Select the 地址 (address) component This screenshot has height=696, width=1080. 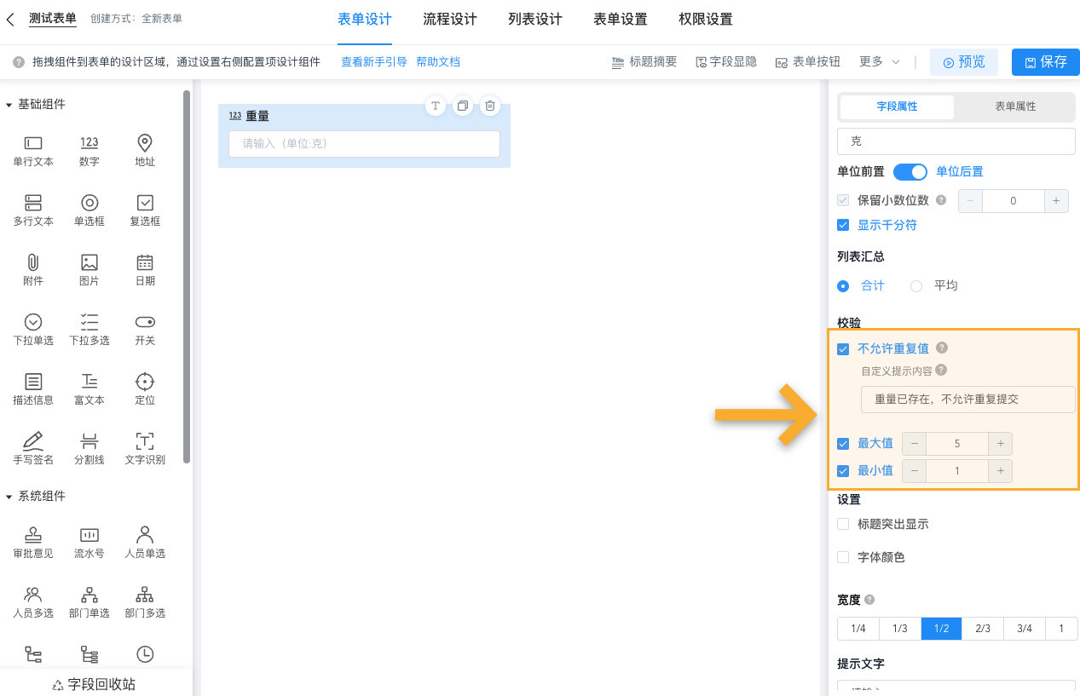(x=144, y=150)
